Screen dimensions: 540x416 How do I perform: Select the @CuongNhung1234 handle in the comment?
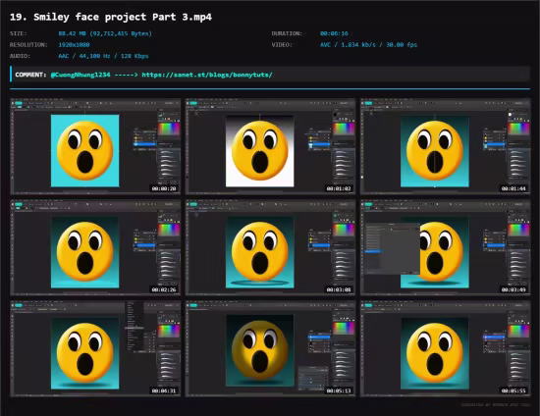pos(81,75)
